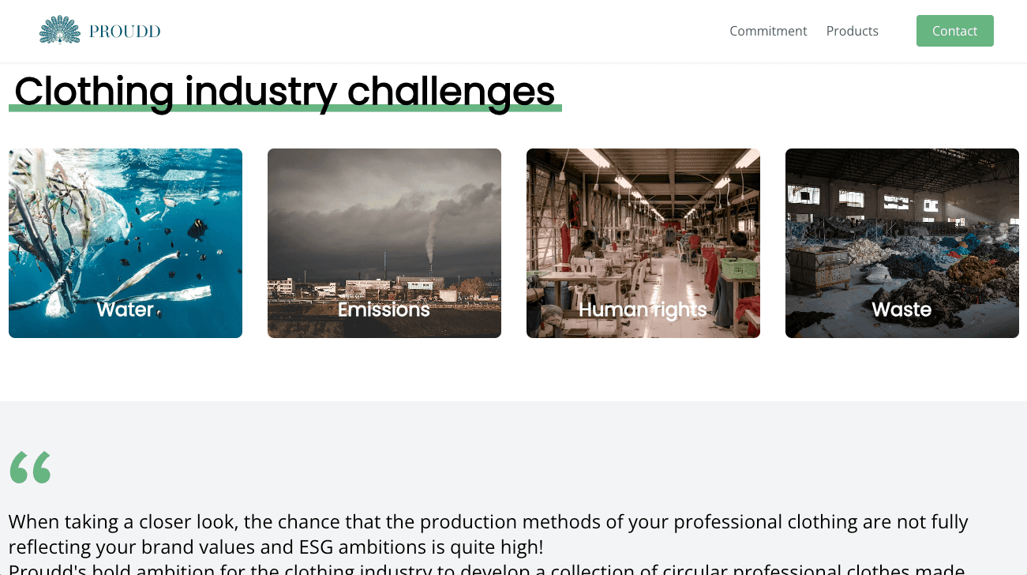1027x575 pixels.
Task: Open the Commitment menu item
Action: click(x=768, y=31)
